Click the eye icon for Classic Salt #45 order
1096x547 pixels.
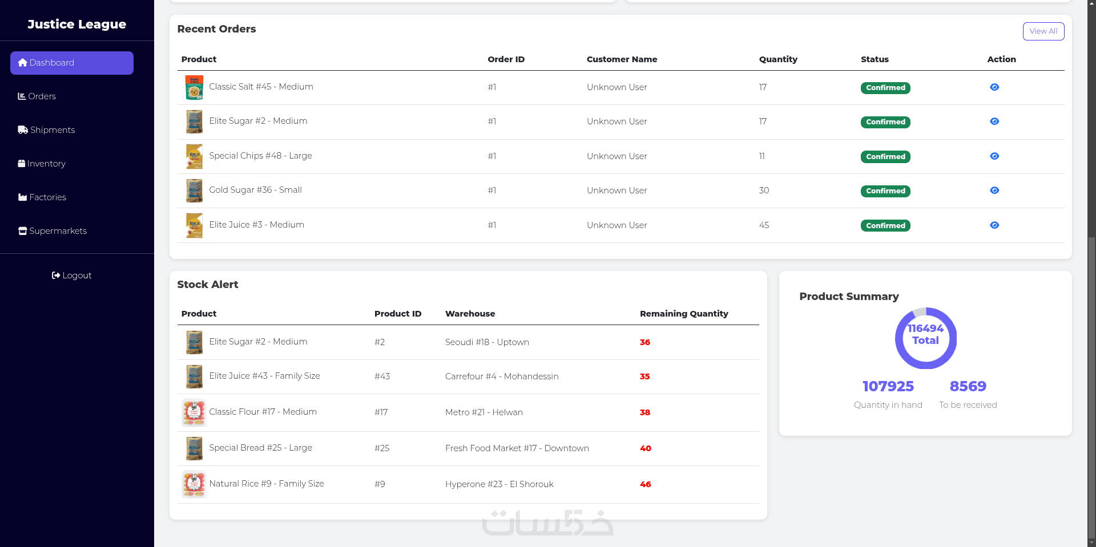pos(994,87)
